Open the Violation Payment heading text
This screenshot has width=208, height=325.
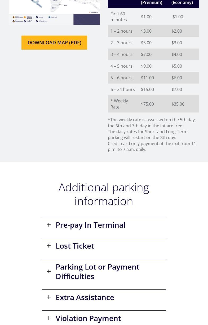click(88, 318)
